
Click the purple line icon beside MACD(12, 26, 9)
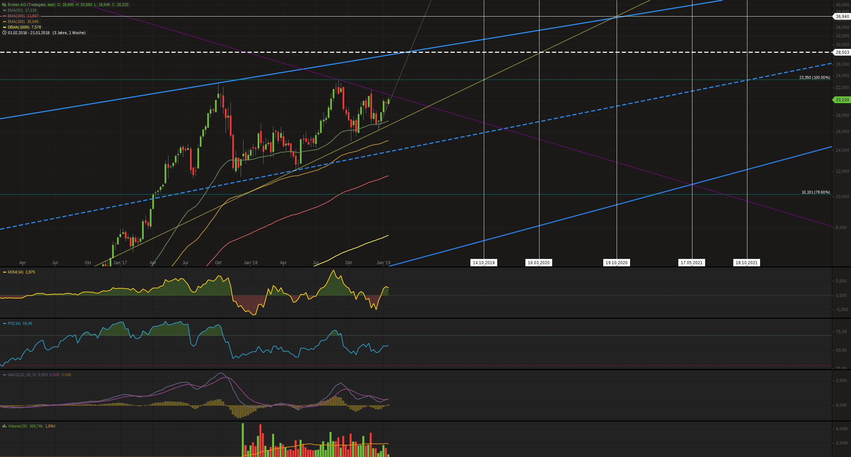(4, 375)
